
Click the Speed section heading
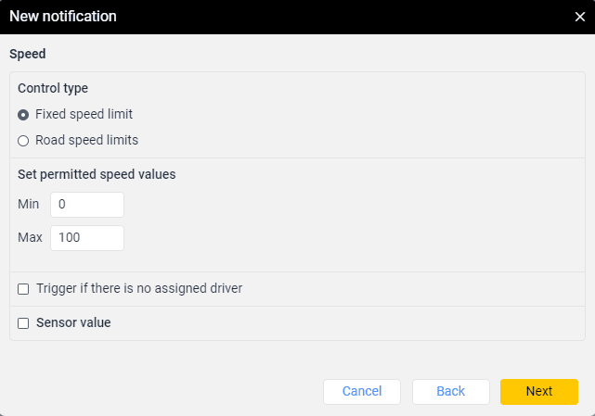(x=28, y=54)
